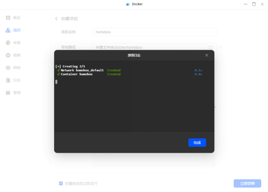Click the 存放路径 path field
The image size is (268, 192).
[x=154, y=47]
